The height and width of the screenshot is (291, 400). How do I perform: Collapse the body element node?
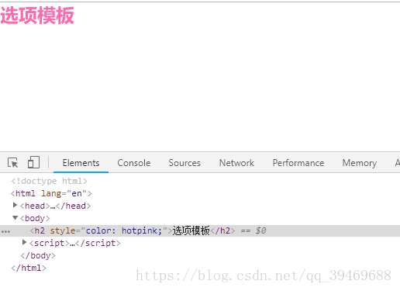pos(15,218)
